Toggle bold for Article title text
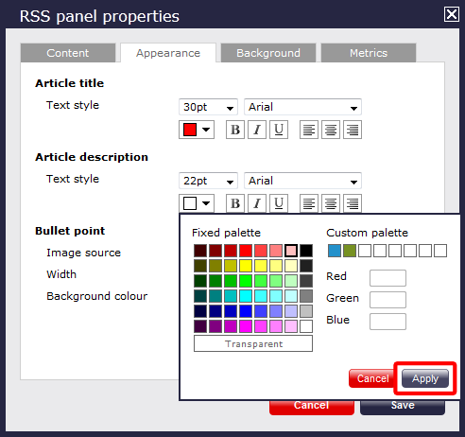Image resolution: width=465 pixels, height=437 pixels. coord(235,130)
